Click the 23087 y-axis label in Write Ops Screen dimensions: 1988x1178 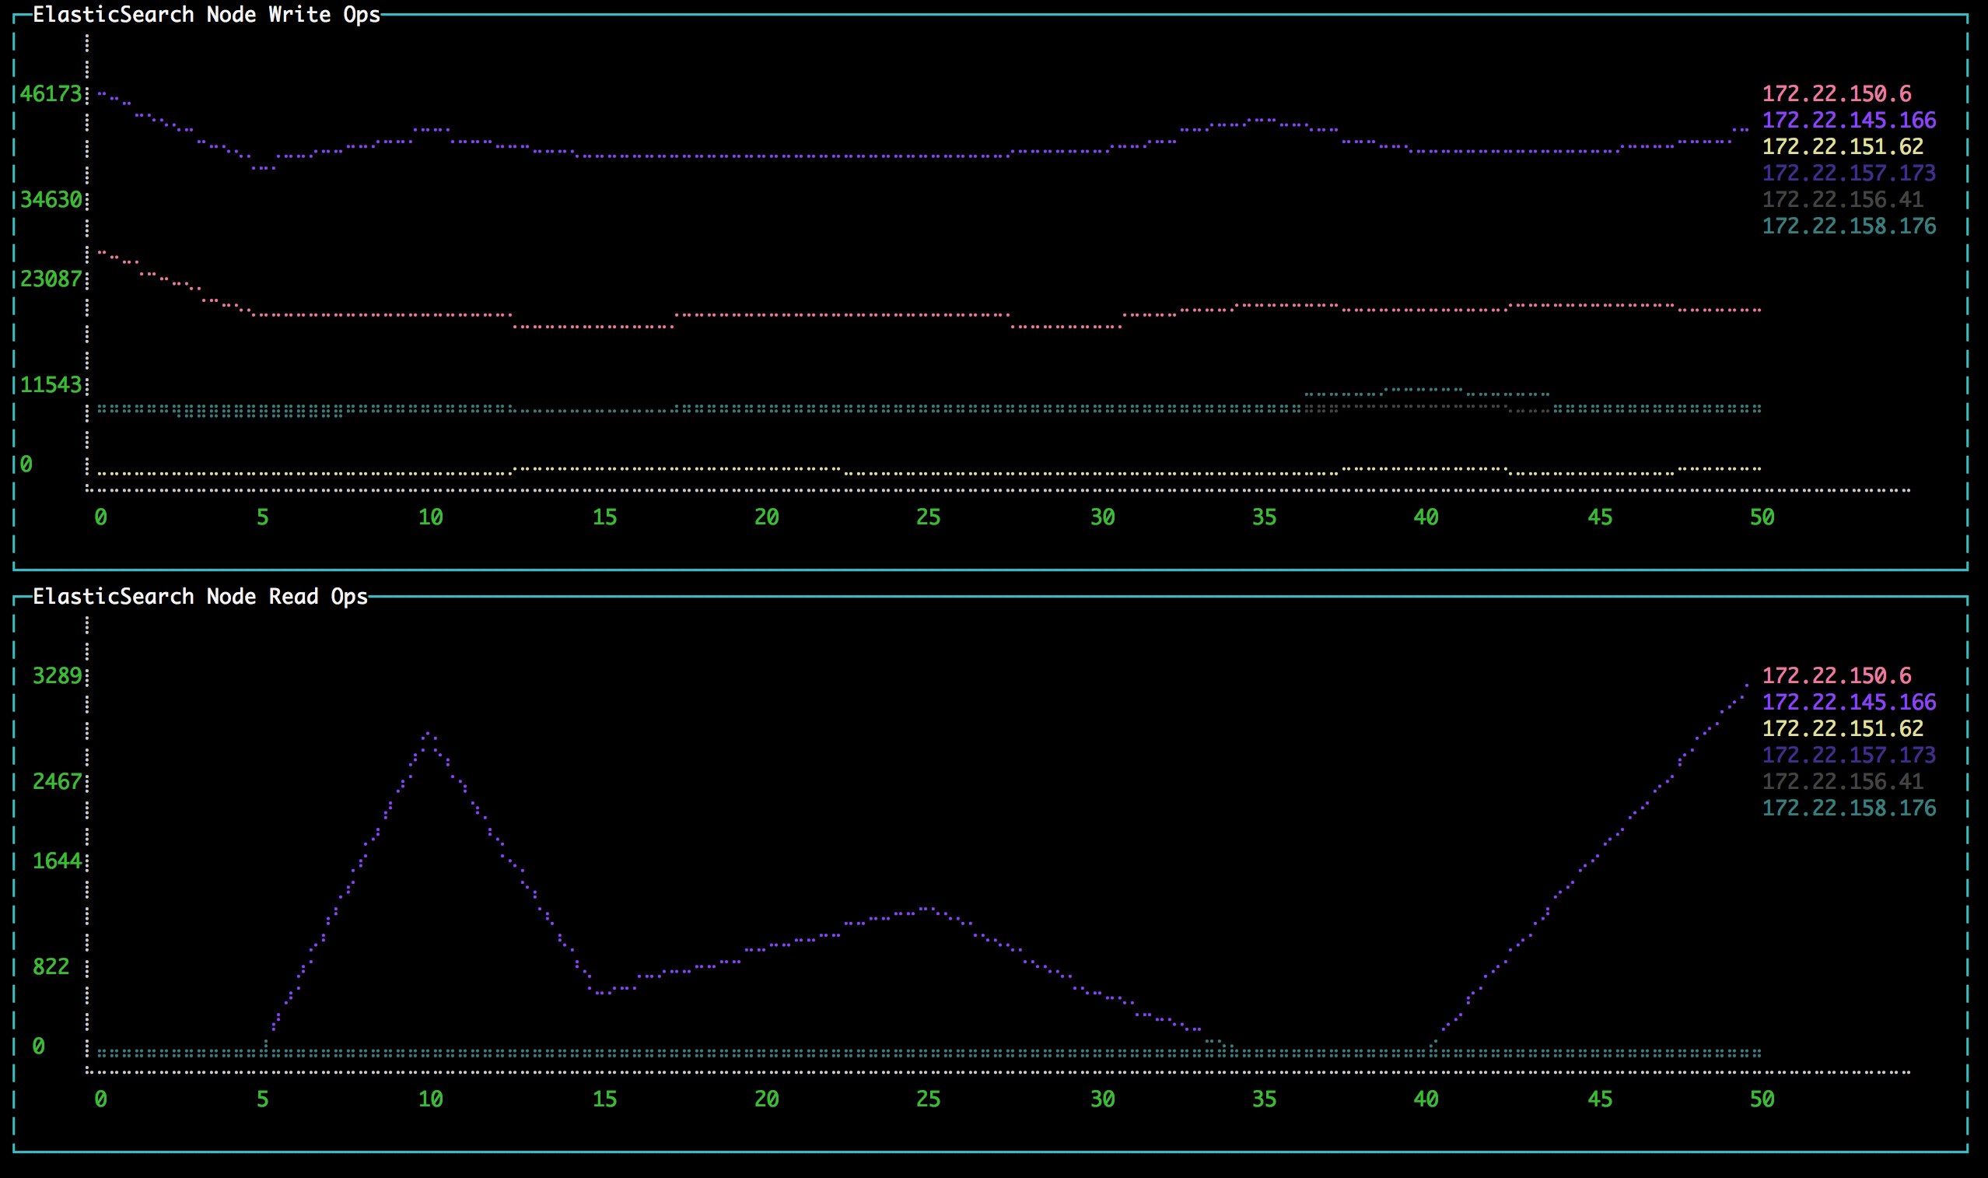pos(51,279)
